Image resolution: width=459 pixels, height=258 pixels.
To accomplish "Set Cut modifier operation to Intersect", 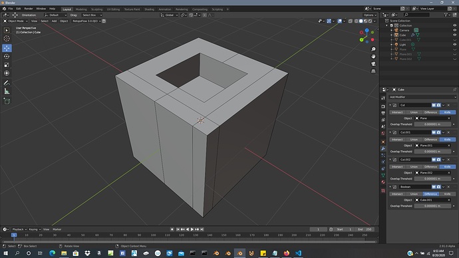I will coord(397,112).
